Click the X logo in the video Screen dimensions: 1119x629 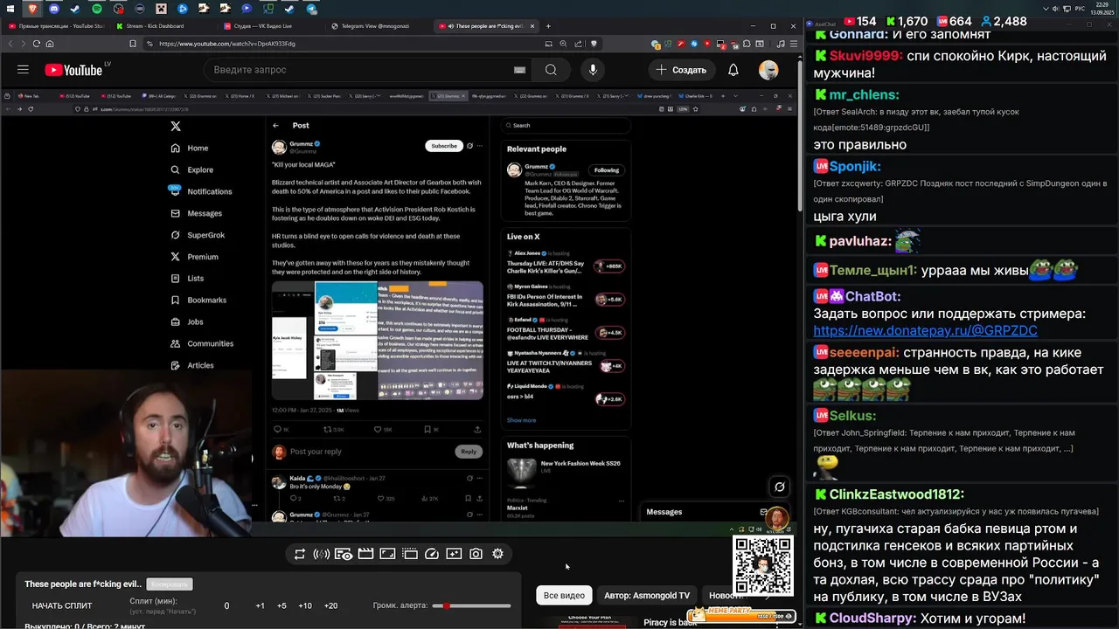coord(176,127)
